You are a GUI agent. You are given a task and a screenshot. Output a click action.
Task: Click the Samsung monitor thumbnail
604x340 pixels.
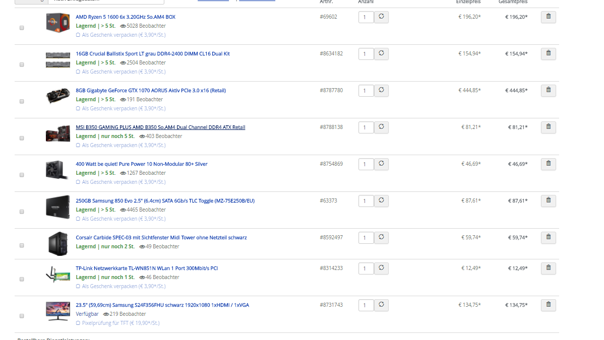pyautogui.click(x=58, y=311)
